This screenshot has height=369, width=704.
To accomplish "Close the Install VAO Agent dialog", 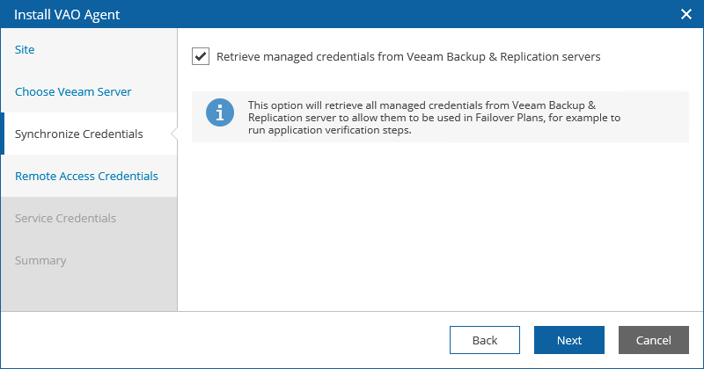I will point(686,14).
